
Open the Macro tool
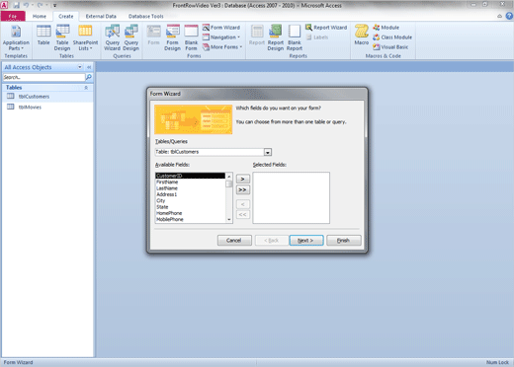pos(362,35)
